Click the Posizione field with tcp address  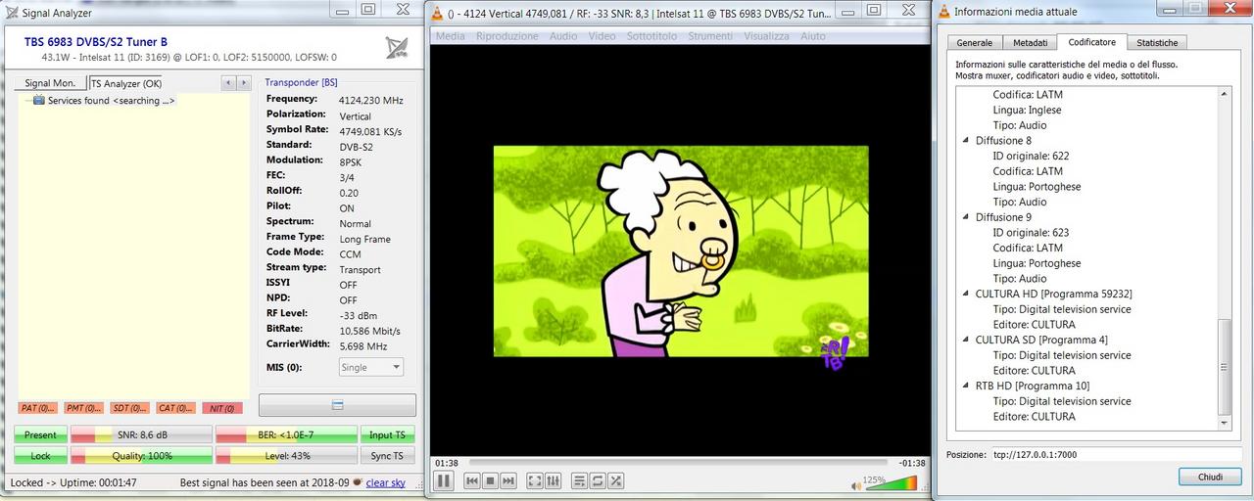1114,455
